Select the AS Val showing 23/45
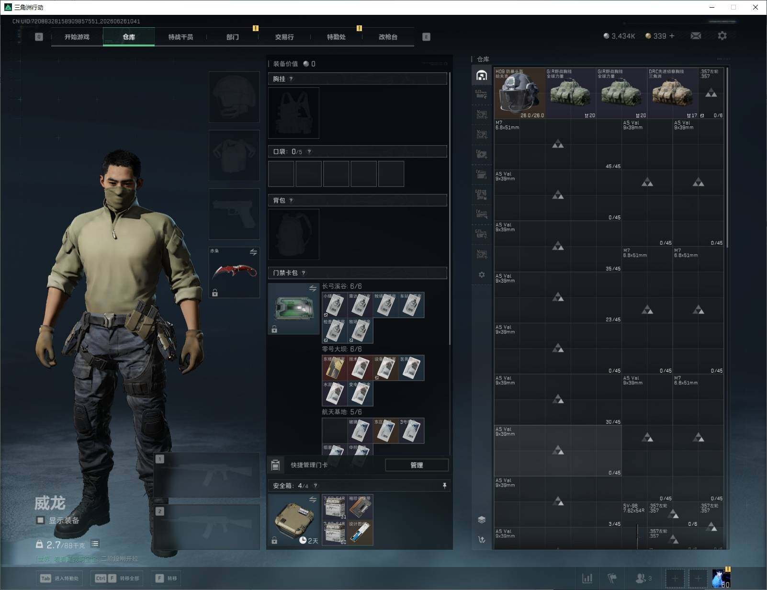Viewport: 767px width, 590px height. [x=558, y=297]
